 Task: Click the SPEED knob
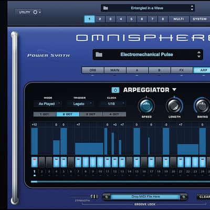pyautogui.click(x=146, y=106)
